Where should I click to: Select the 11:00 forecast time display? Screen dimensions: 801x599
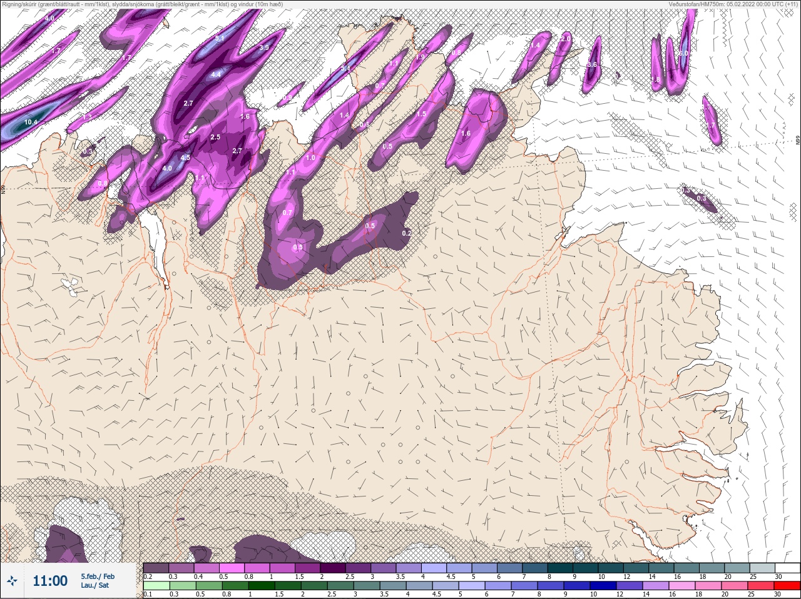pos(50,581)
